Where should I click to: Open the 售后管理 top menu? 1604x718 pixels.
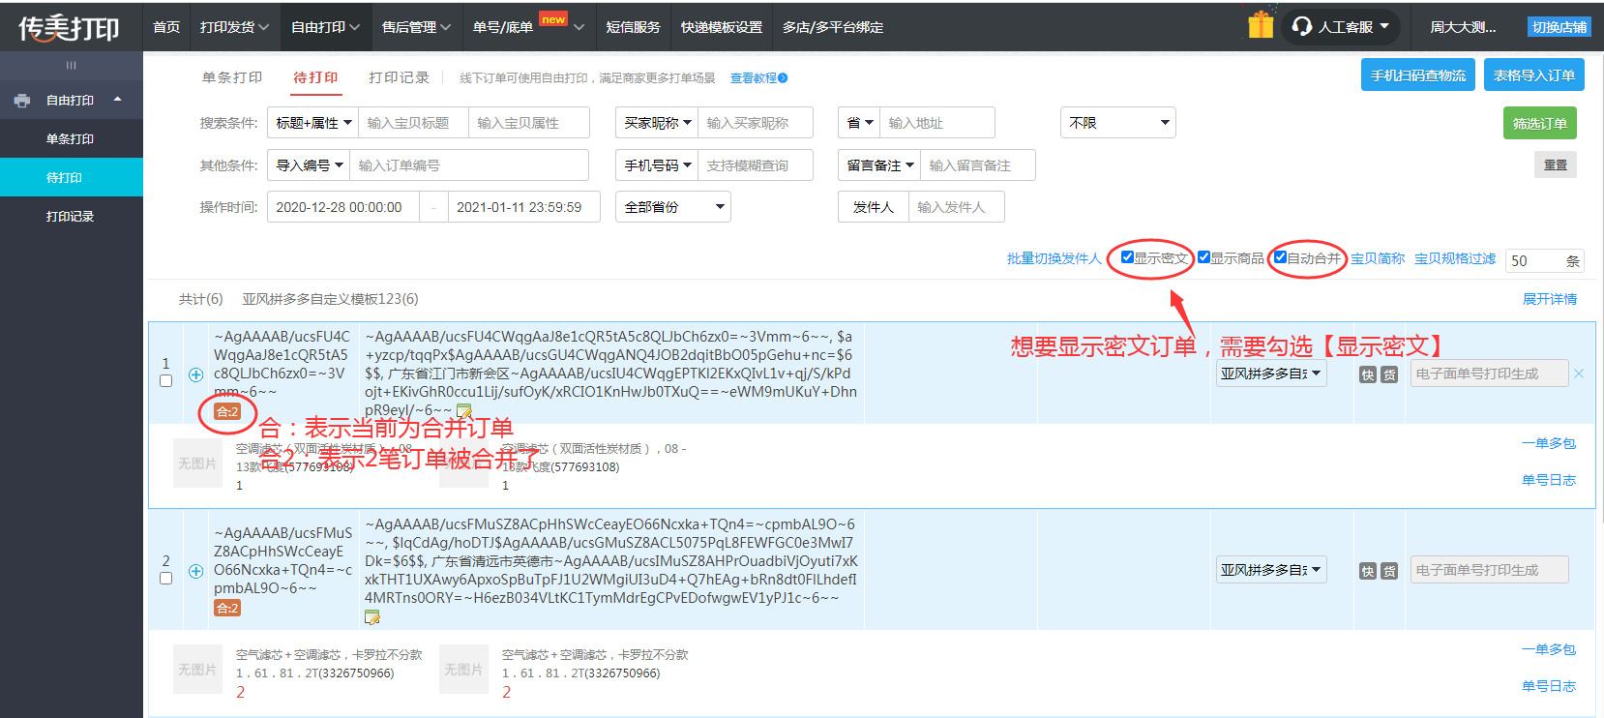click(416, 27)
